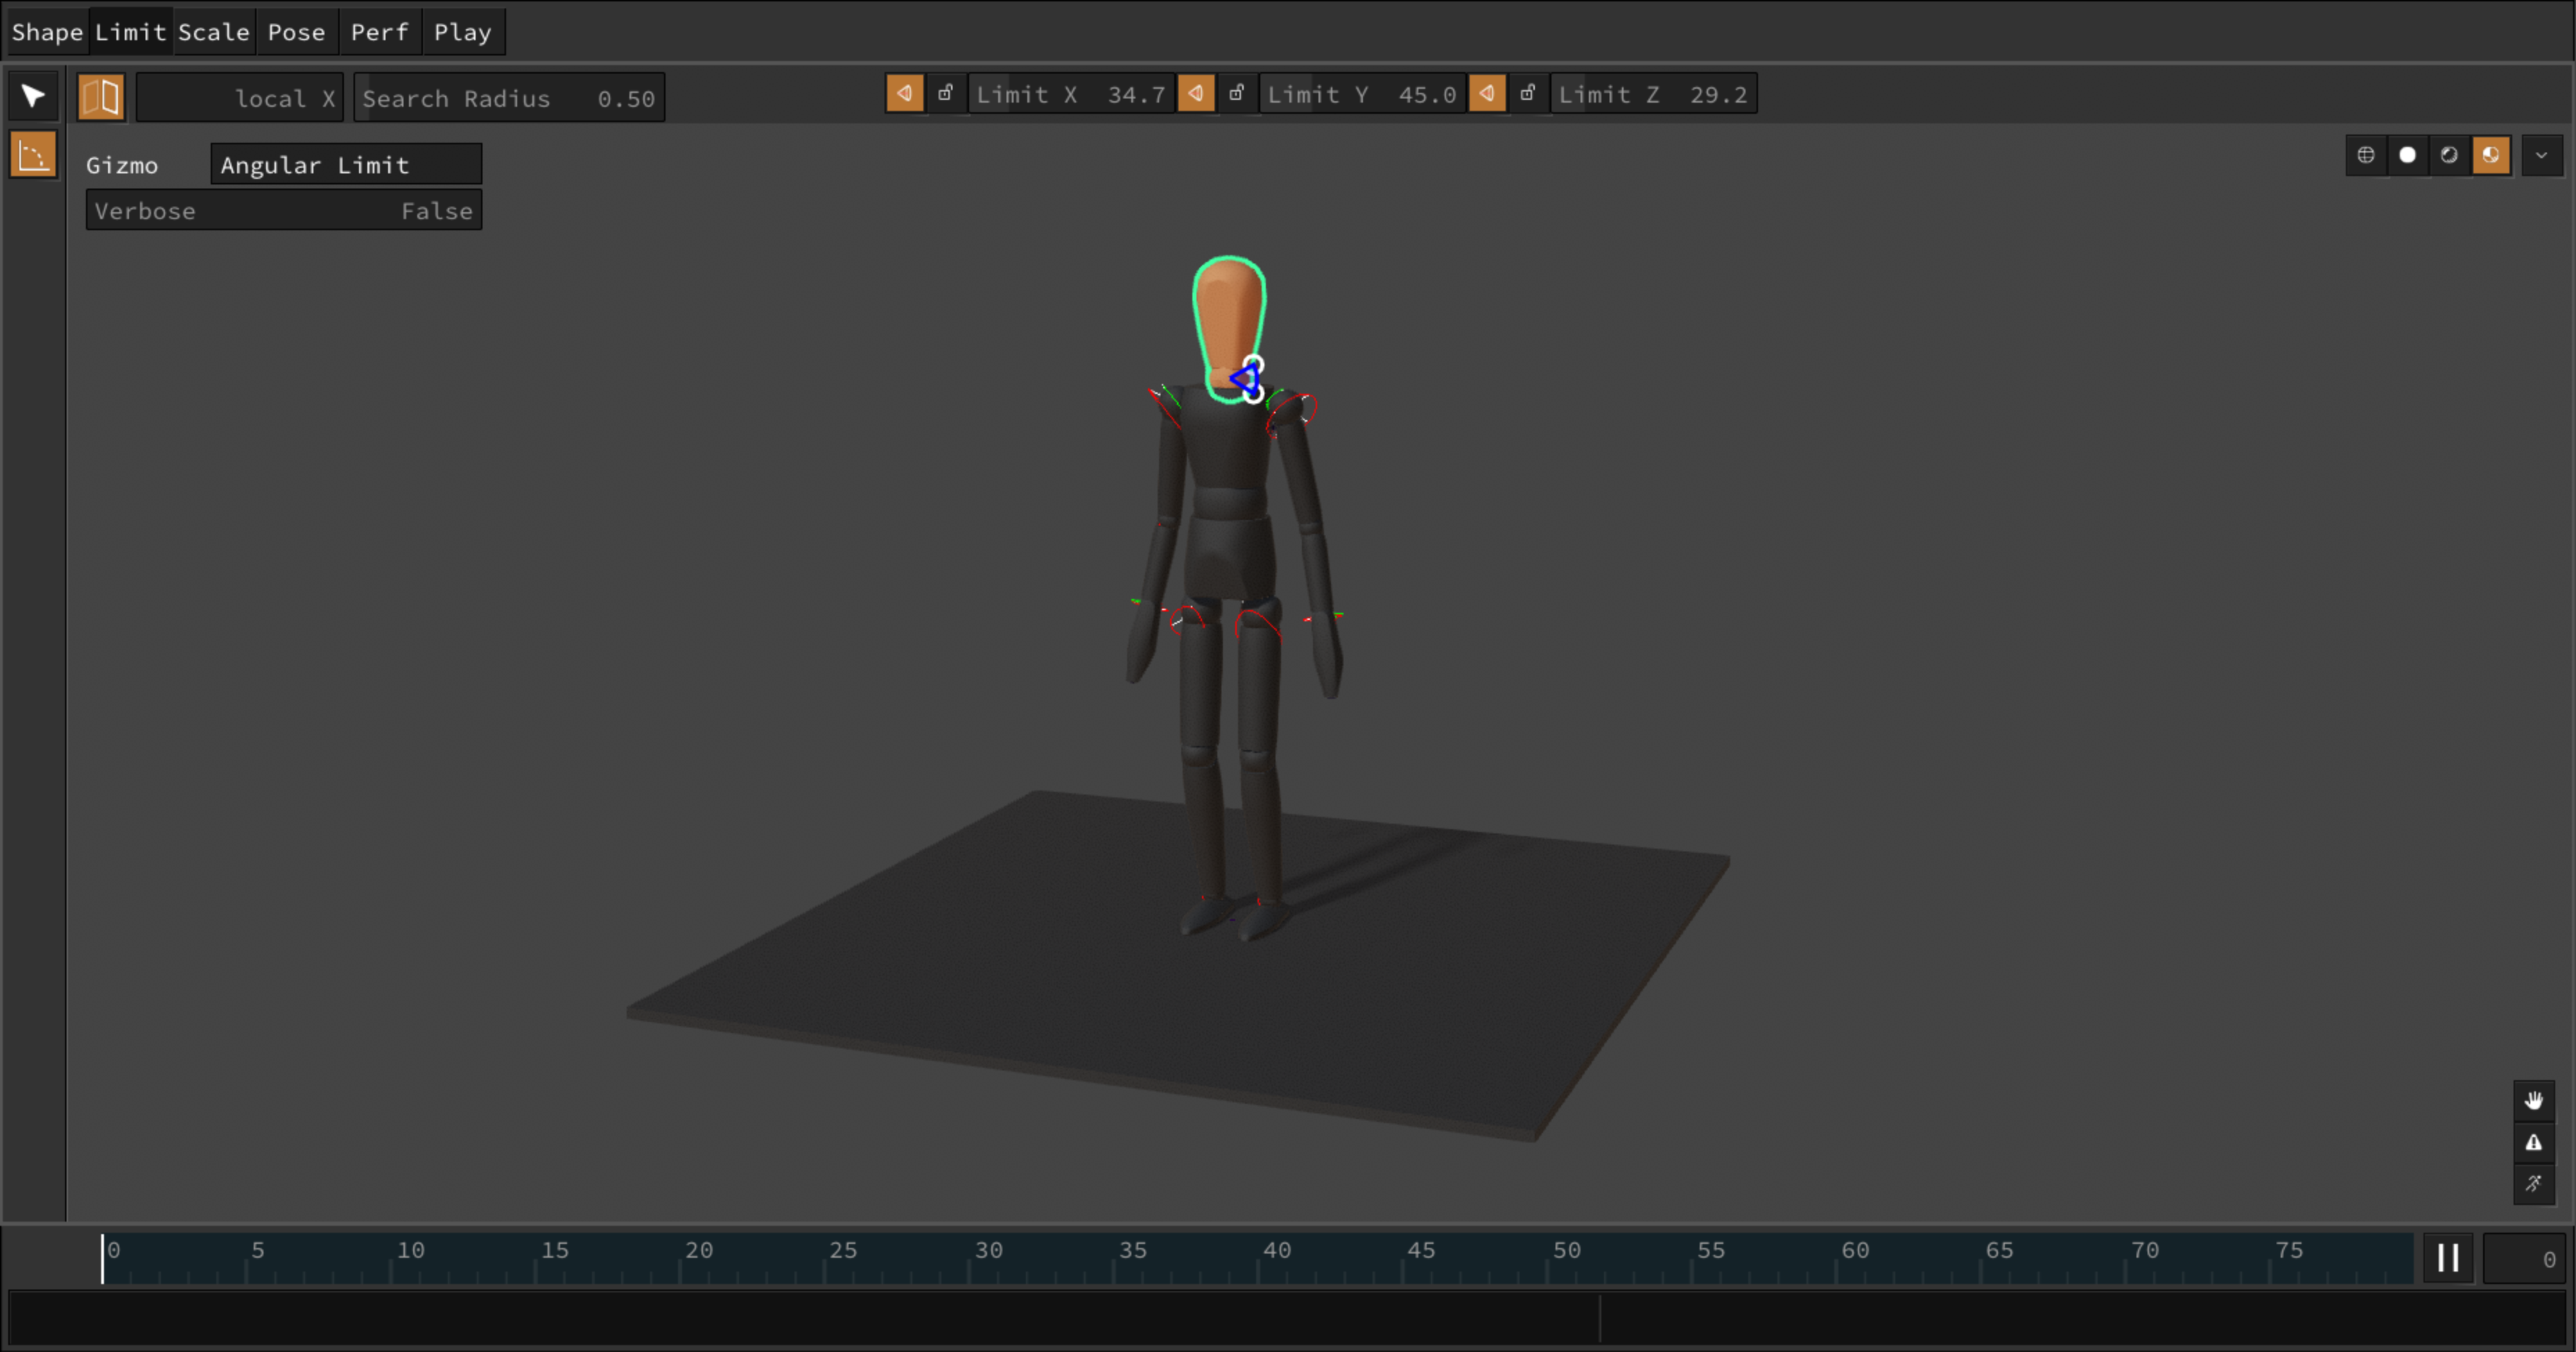Screen dimensions: 2576x1352
Task: Click the hand pan icon
Action: [x=2533, y=1100]
